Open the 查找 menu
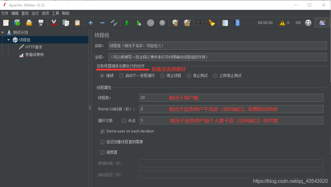The height and width of the screenshot is (187, 331). point(25,13)
